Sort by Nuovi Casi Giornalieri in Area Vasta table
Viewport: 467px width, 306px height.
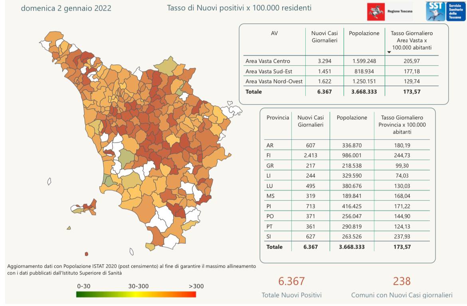coord(324,37)
